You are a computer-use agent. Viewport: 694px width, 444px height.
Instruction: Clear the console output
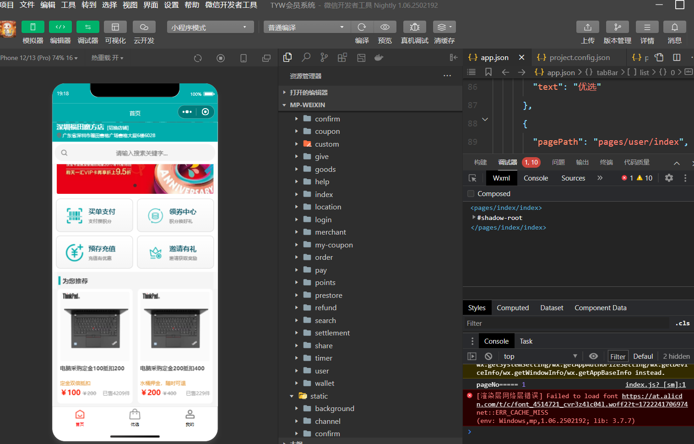click(488, 356)
